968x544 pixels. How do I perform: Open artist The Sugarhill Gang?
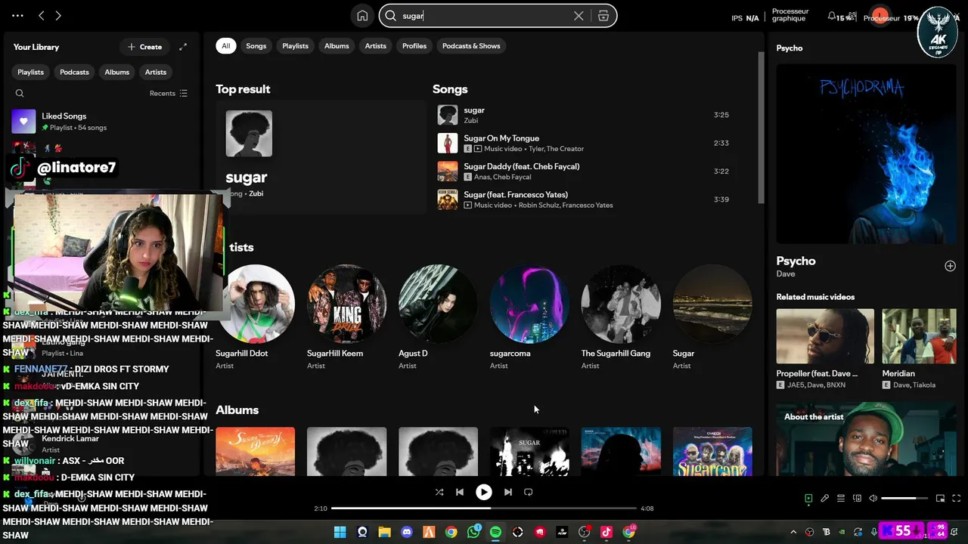click(x=621, y=317)
